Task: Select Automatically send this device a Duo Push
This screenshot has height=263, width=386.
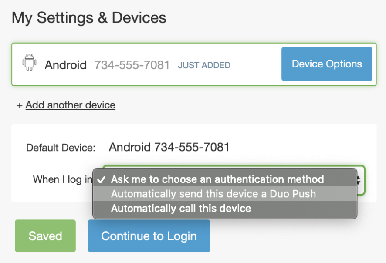Action: pos(213,194)
